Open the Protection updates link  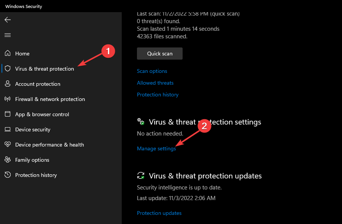159,213
